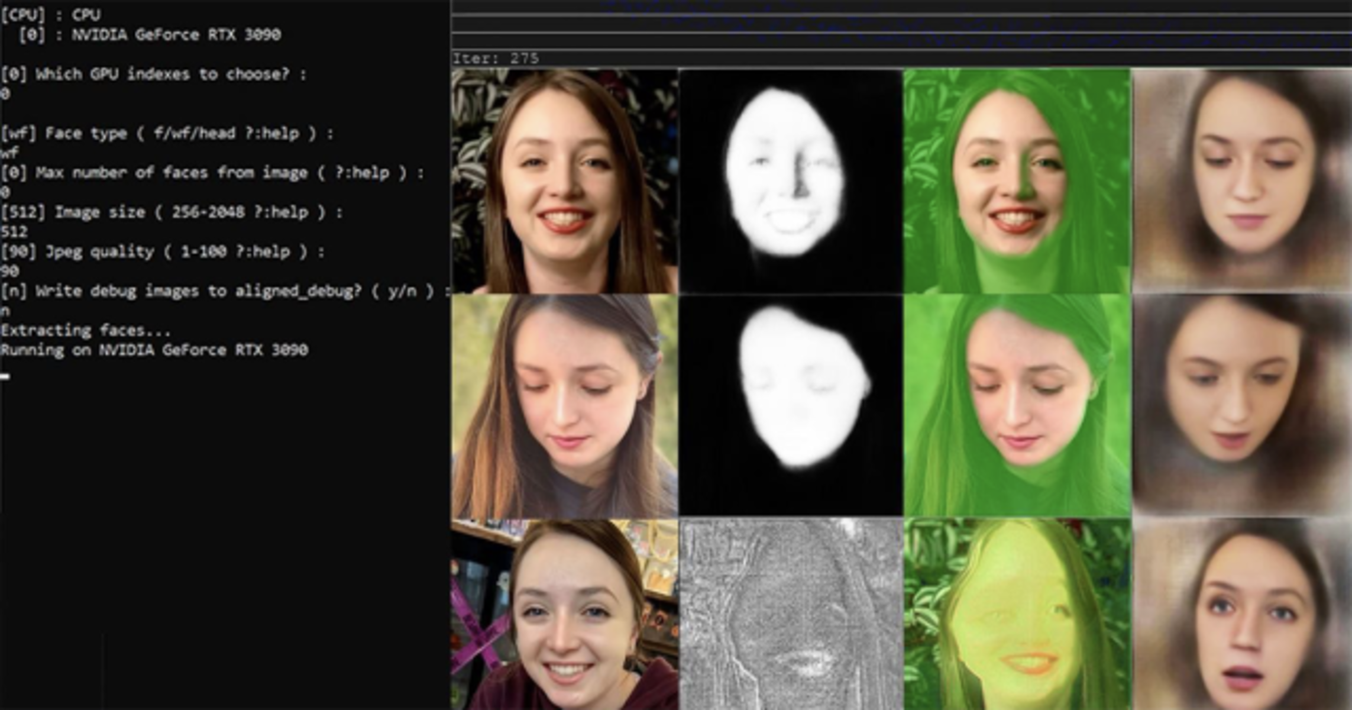
Task: Select the gray noisy mask preview thumbnail
Action: (791, 615)
